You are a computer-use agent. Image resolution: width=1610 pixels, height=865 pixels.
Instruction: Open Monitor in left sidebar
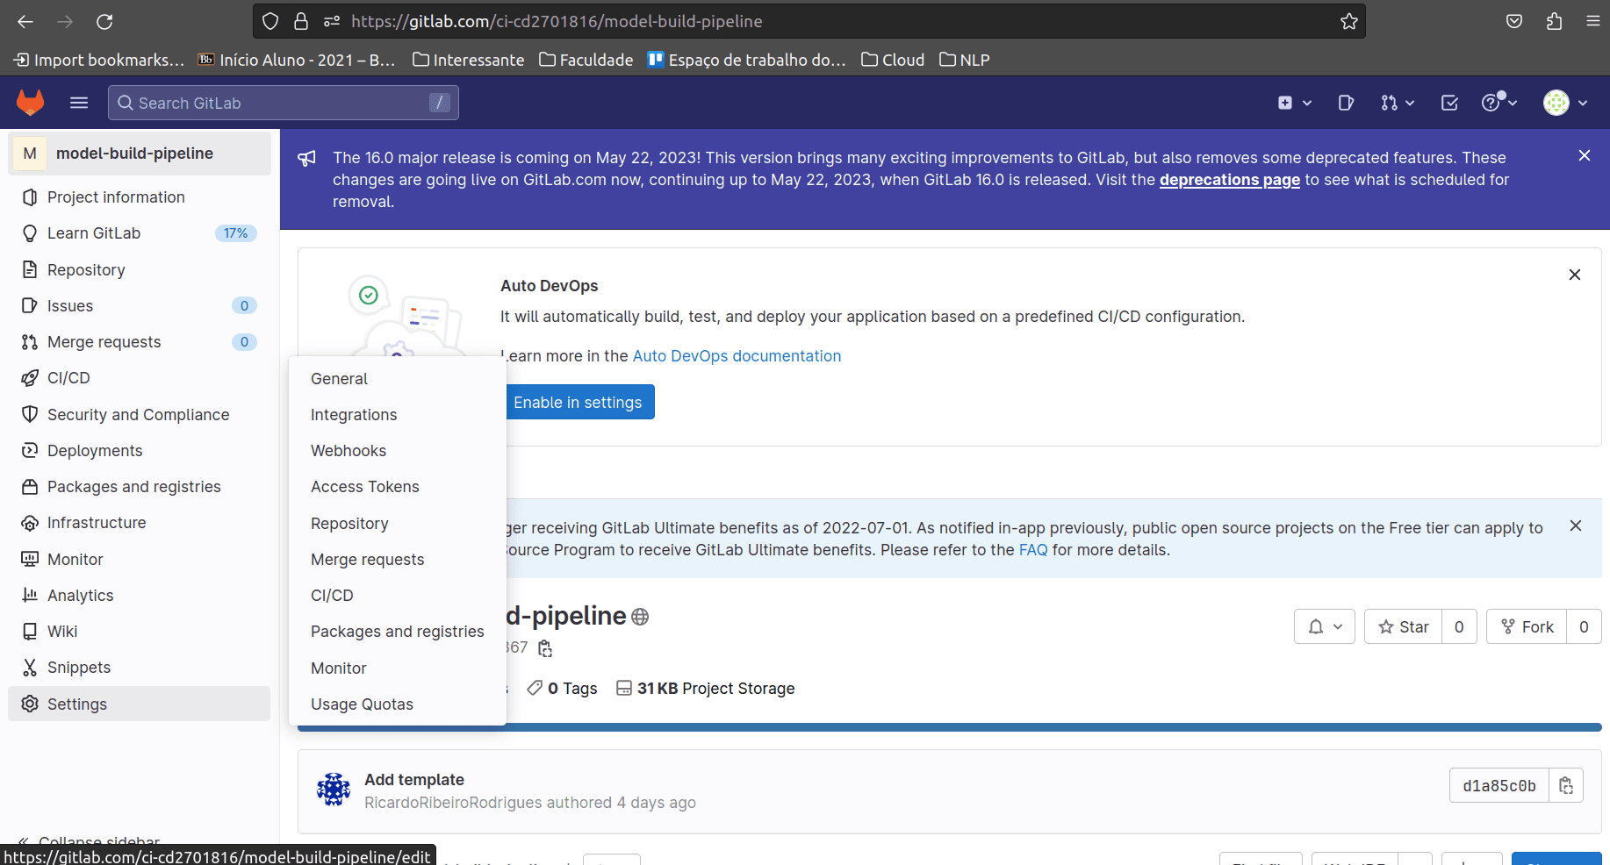(140, 559)
